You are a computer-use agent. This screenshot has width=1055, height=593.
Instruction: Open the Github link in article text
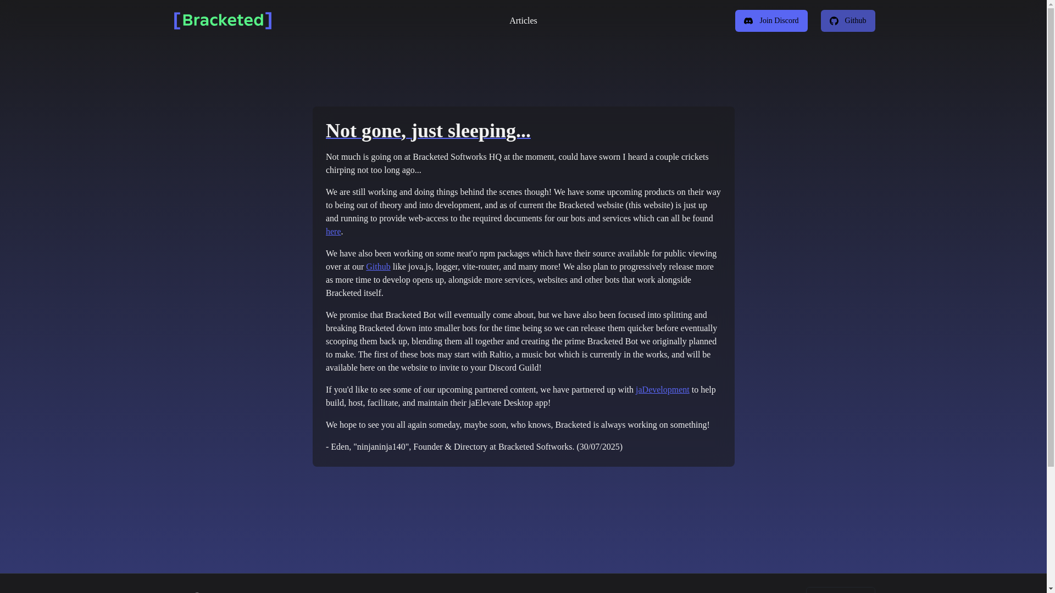[x=378, y=267]
